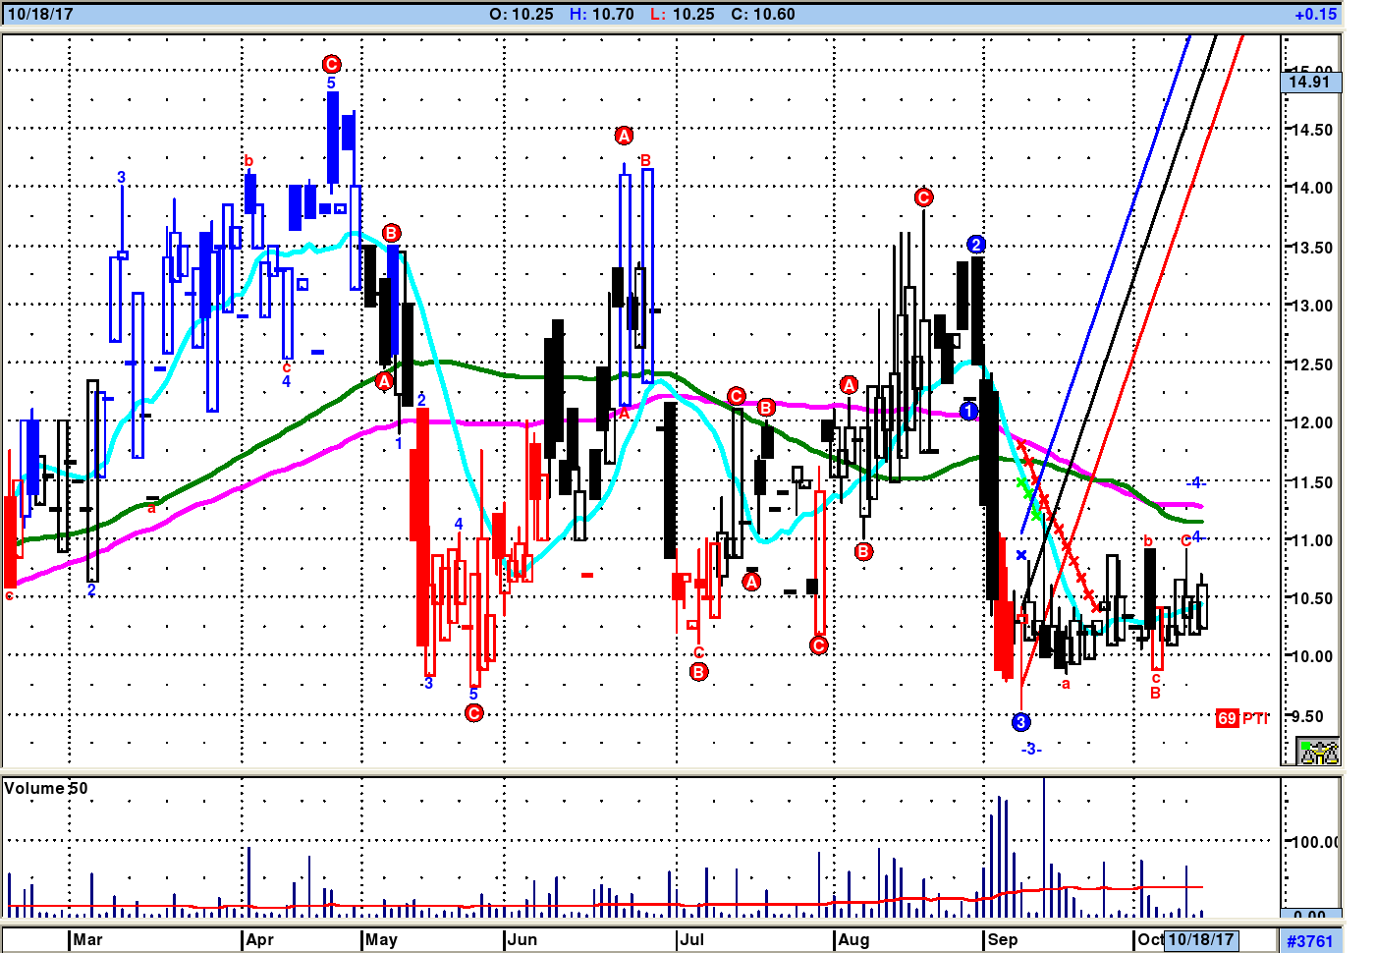Click the 0.00 volume axis label
The height and width of the screenshot is (953, 1375).
pyautogui.click(x=1310, y=915)
